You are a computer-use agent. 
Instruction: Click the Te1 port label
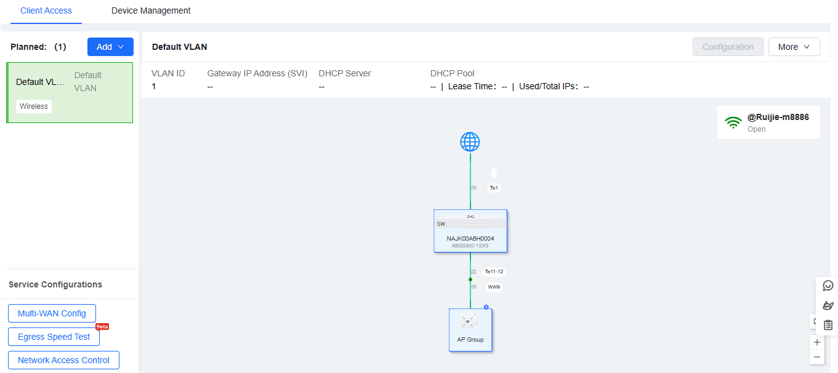pyautogui.click(x=493, y=188)
